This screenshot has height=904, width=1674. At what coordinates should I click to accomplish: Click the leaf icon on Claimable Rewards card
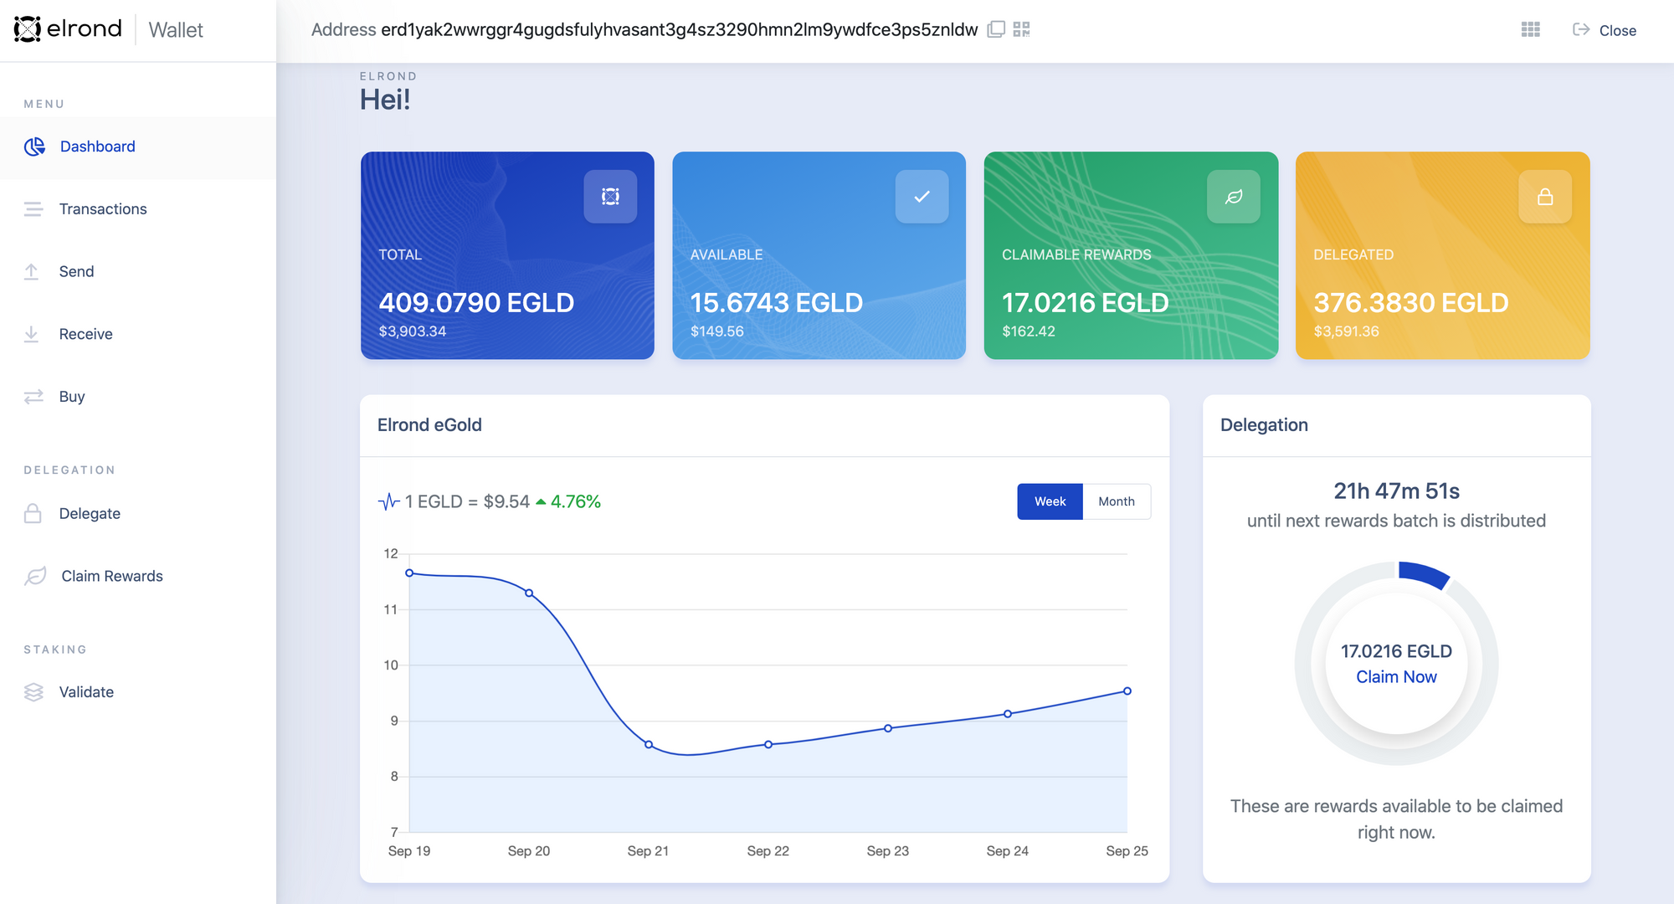coord(1234,197)
